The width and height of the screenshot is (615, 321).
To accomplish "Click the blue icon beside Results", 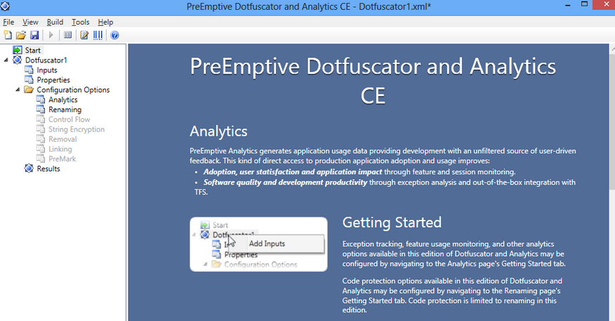I will click(29, 169).
